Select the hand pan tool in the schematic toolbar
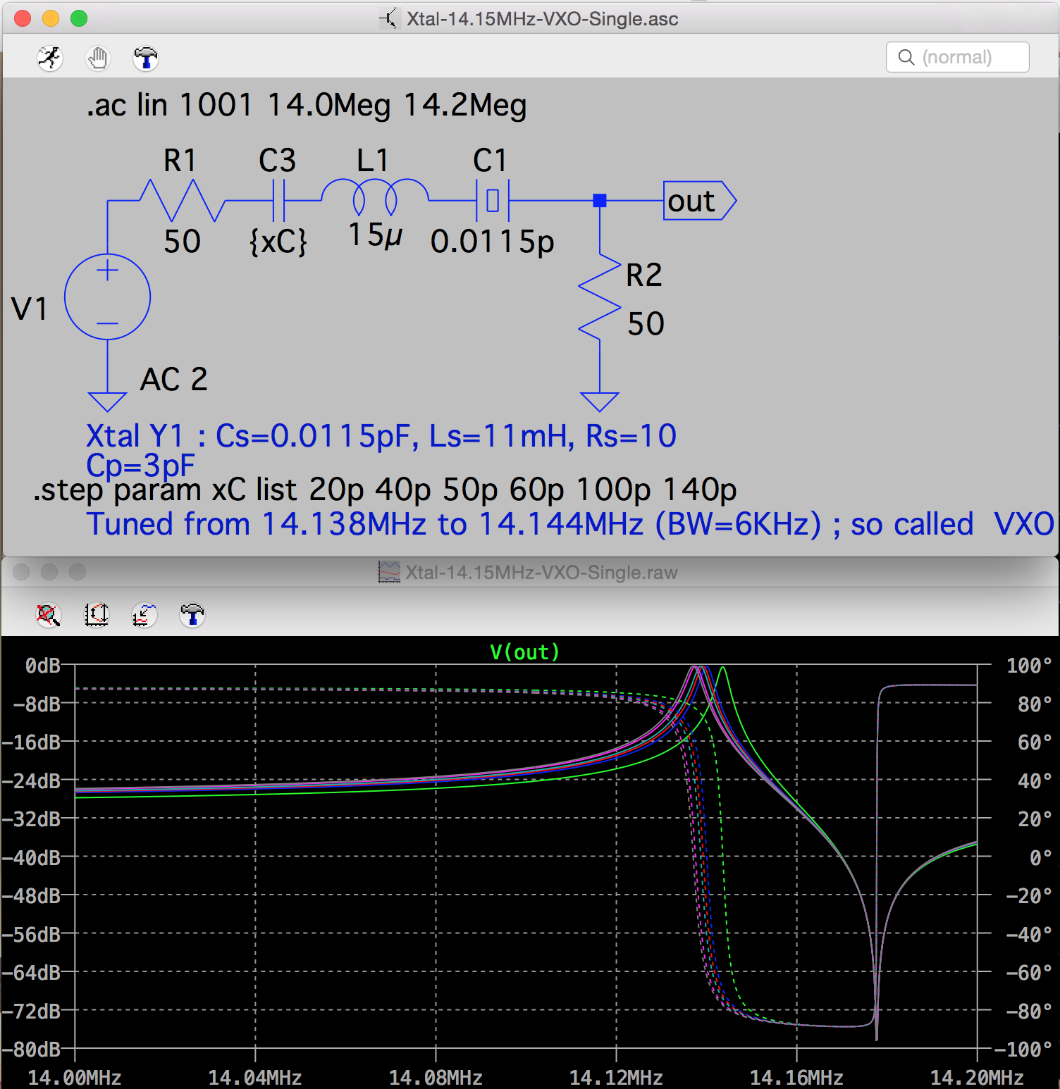The height and width of the screenshot is (1089, 1060). (97, 57)
